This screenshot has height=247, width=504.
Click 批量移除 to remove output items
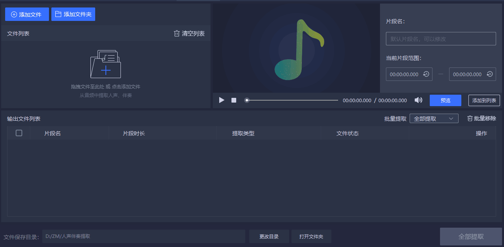481,118
